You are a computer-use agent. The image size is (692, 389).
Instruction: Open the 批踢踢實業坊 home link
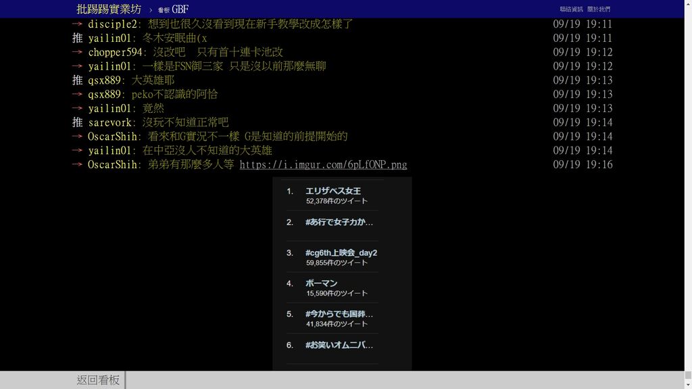pyautogui.click(x=109, y=9)
